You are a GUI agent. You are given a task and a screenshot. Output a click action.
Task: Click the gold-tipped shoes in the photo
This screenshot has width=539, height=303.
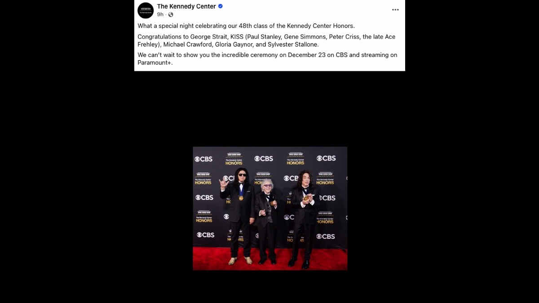(x=240, y=260)
